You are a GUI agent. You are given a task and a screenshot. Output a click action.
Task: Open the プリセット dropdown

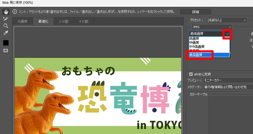226,20
